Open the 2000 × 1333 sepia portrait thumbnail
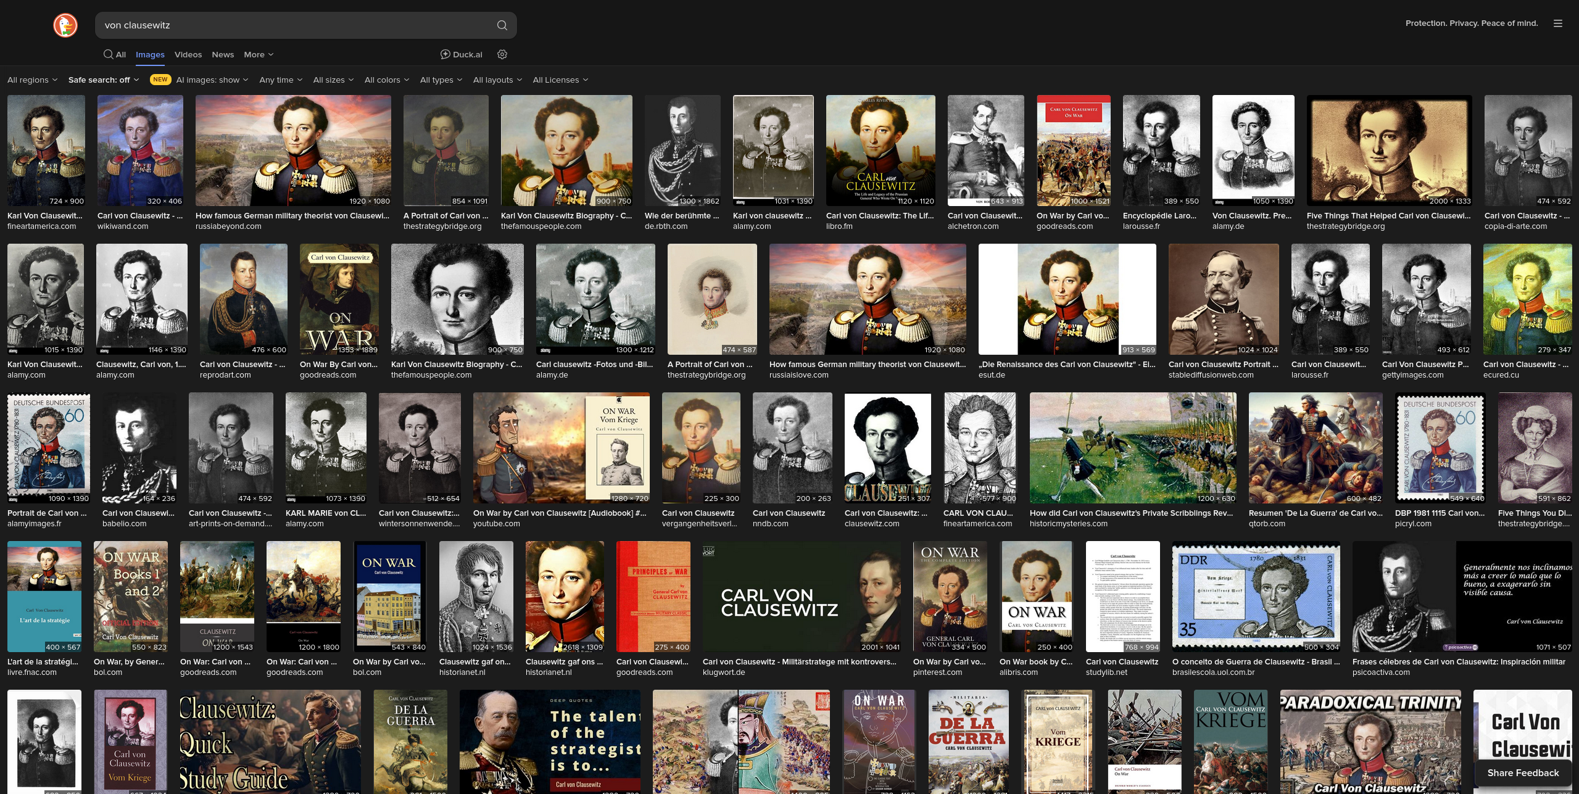 tap(1390, 151)
